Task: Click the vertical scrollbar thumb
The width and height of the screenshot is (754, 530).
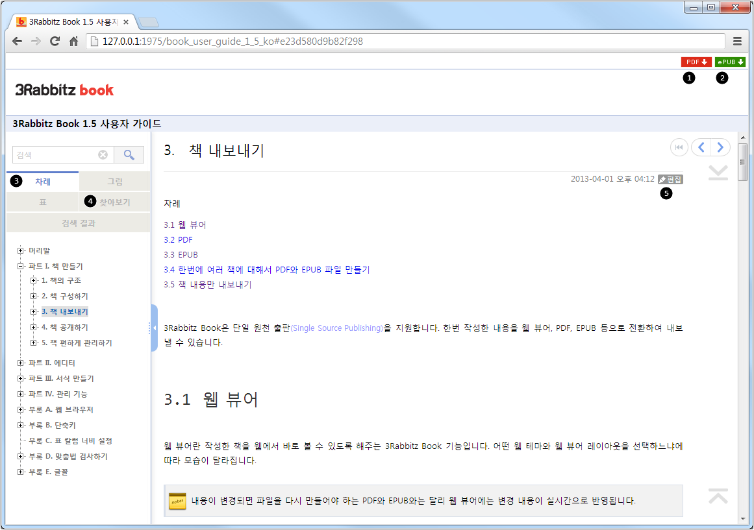Action: coord(742,162)
